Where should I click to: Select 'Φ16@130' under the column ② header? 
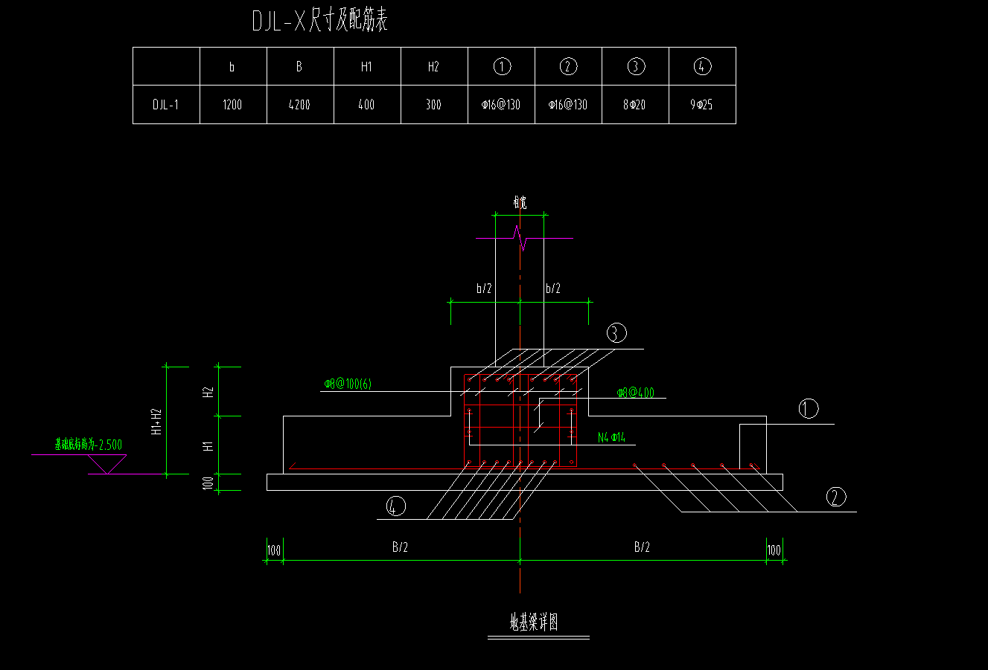click(568, 105)
